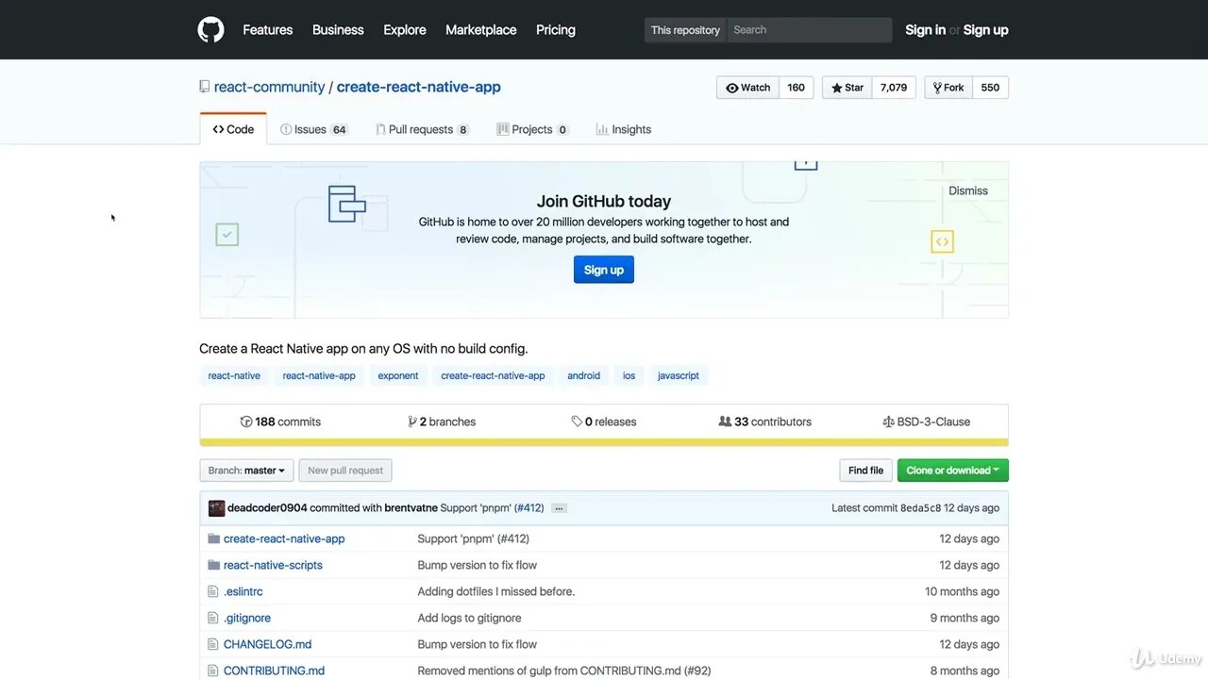The width and height of the screenshot is (1208, 679).
Task: Dismiss the Join GitHub banner
Action: (968, 190)
